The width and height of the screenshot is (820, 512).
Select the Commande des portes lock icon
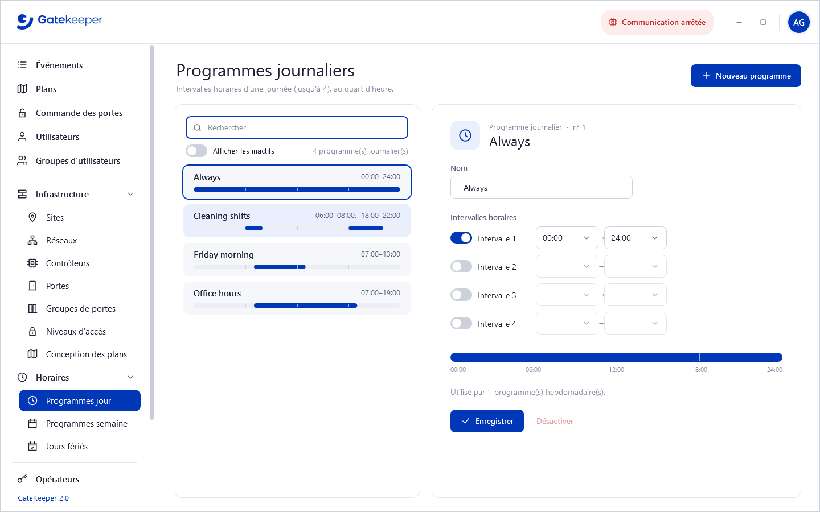22,113
